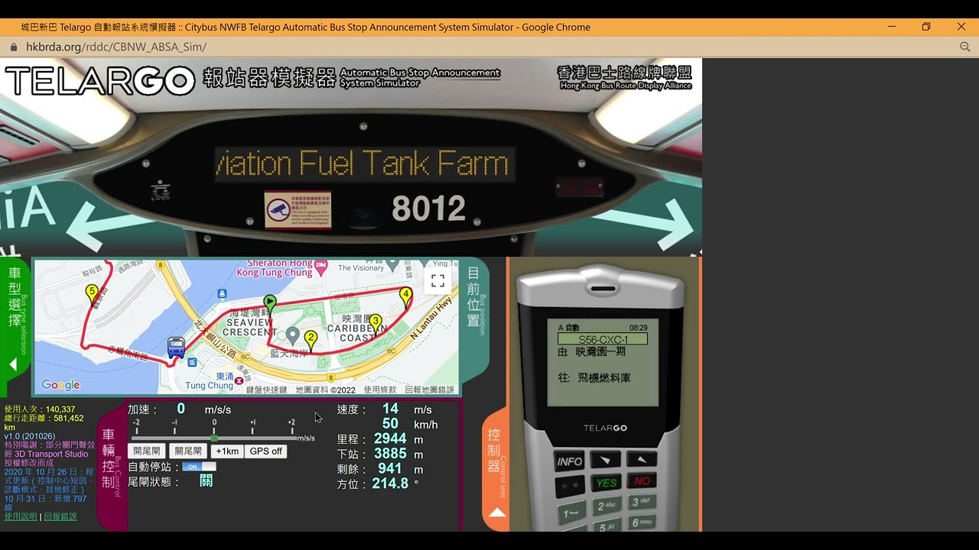Click the red NO key on keypad

point(642,480)
